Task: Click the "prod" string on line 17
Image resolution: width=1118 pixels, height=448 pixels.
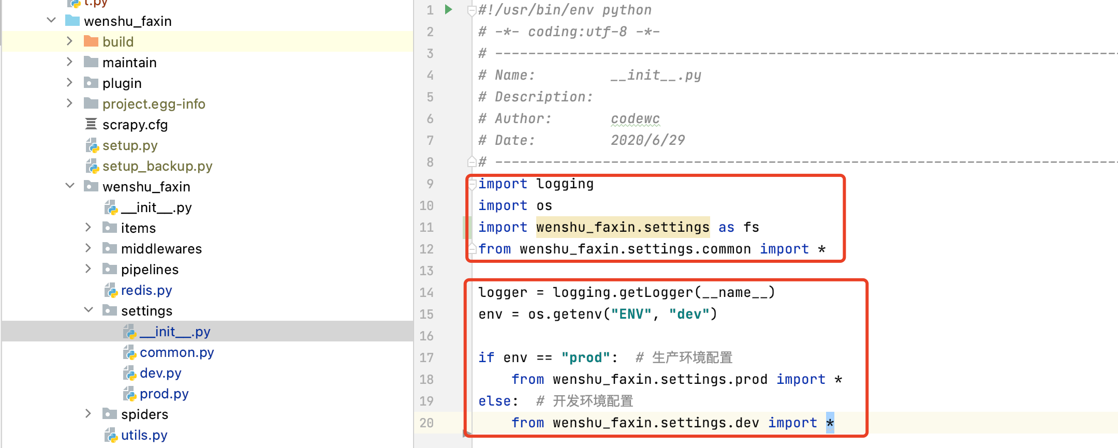Action: tap(585, 357)
